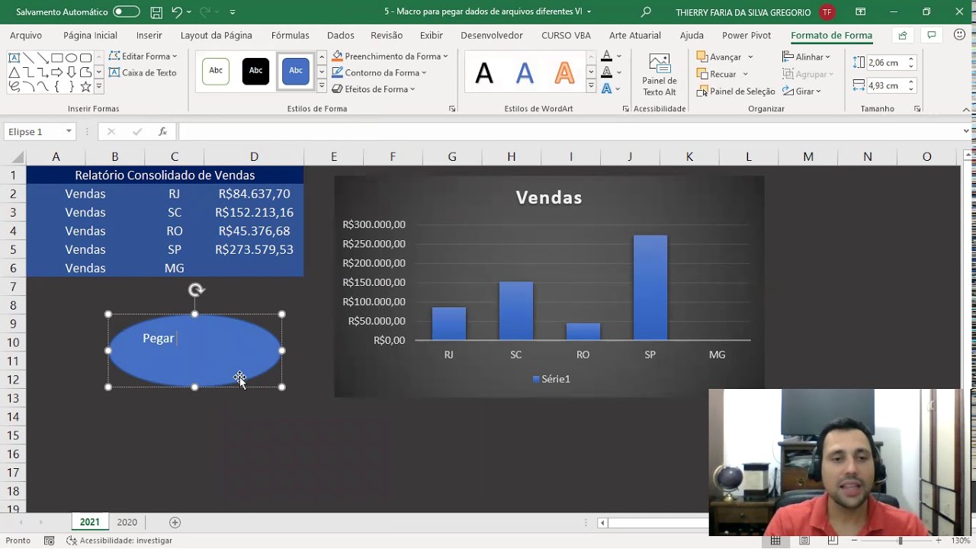The image size is (976, 549).
Task: Click the Share icon in ribbon
Action: [x=903, y=35]
